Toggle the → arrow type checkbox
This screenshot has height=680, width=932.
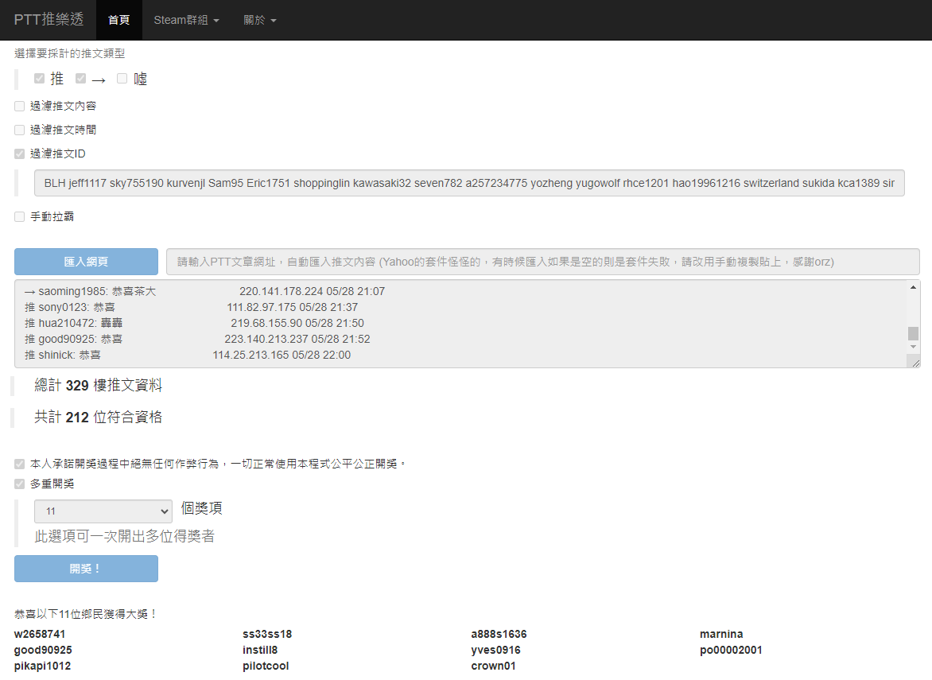point(81,79)
